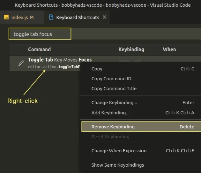Click Remove Keybinding in context menu

click(141, 127)
